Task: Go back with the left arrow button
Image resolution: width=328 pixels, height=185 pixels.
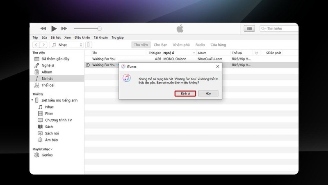Action: (36, 45)
